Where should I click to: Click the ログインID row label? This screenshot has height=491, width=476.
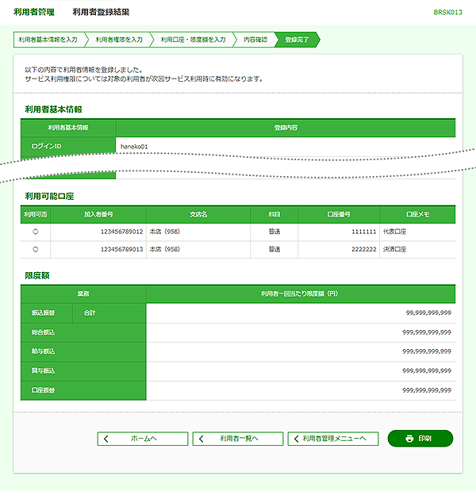click(68, 146)
